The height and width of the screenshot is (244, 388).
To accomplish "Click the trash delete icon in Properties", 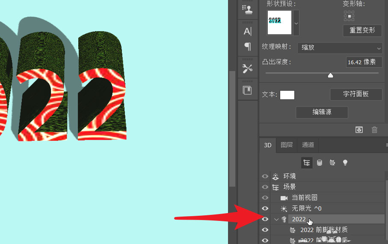I will click(374, 130).
